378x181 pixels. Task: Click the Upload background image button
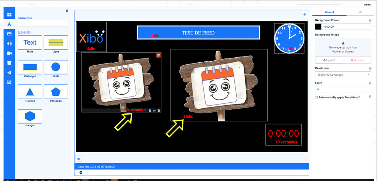329,60
